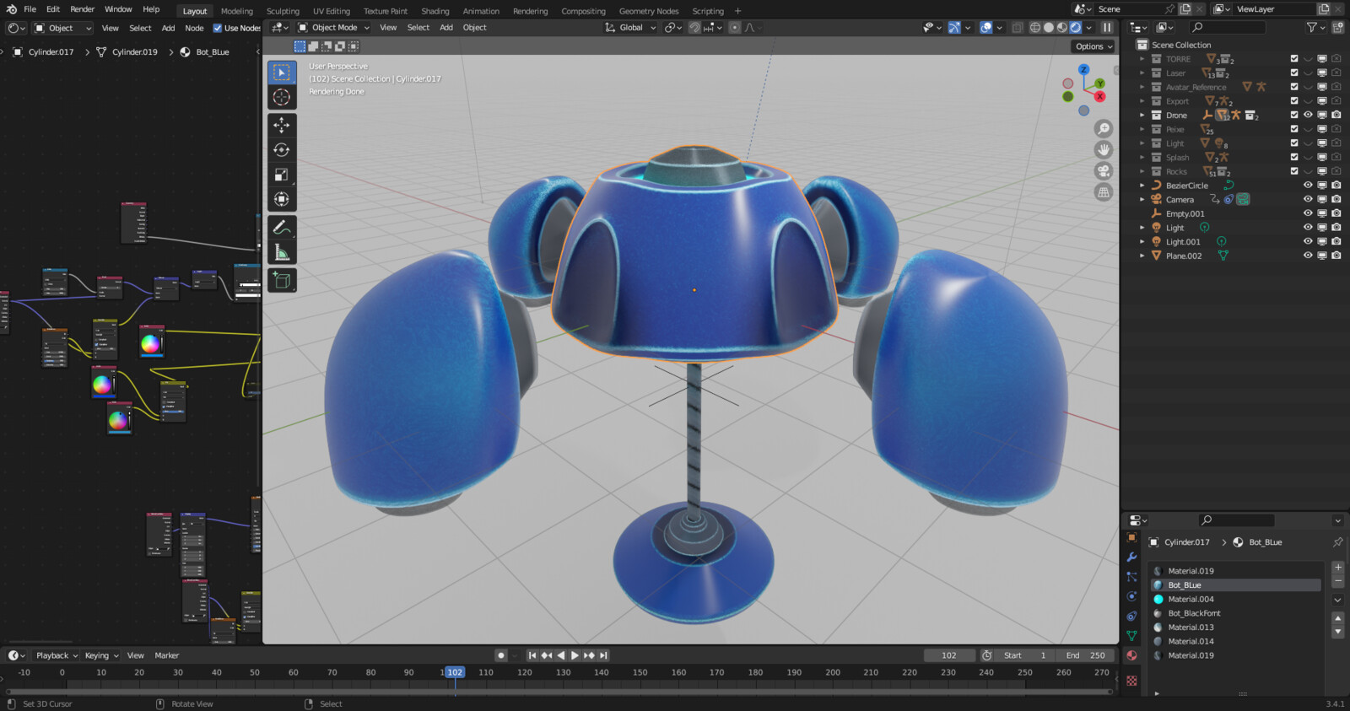1350x711 pixels.
Task: Open the Modifiers wrench properties tab
Action: point(1131,557)
